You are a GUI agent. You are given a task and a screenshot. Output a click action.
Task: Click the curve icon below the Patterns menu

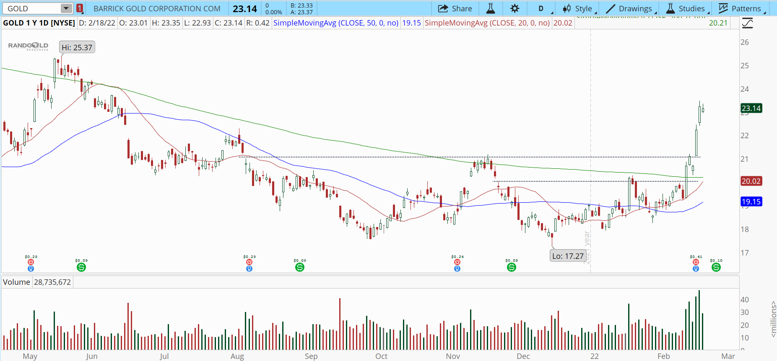tap(747, 23)
